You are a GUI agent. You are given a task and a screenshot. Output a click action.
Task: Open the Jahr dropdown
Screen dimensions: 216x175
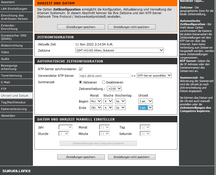tap(66, 127)
